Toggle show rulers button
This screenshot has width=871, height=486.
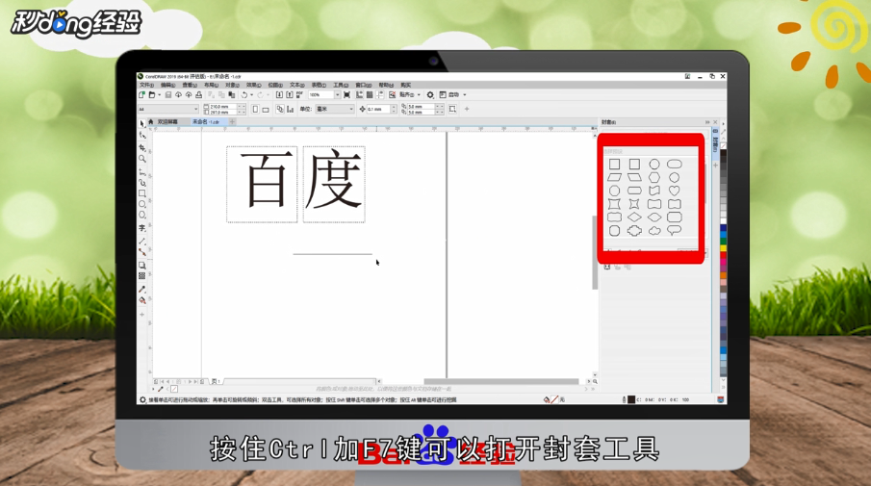tap(359, 95)
